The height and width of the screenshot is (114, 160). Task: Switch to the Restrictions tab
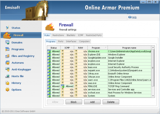point(58,35)
